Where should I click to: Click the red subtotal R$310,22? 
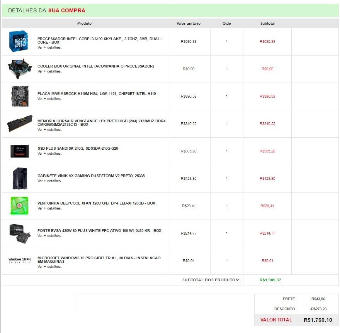[267, 124]
